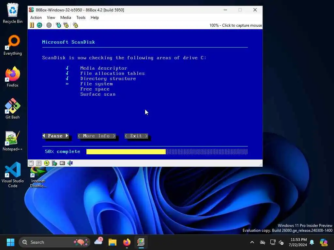The width and height of the screenshot is (334, 250).
Task: Click the OneDrive cloud tray icon
Action: (263, 242)
